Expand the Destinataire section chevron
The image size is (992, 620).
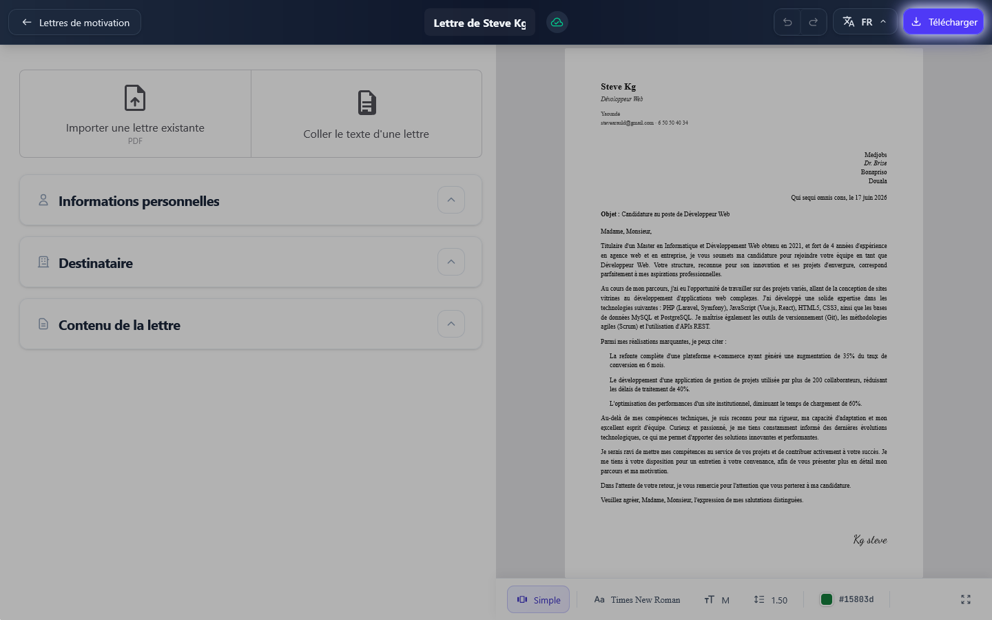(451, 262)
